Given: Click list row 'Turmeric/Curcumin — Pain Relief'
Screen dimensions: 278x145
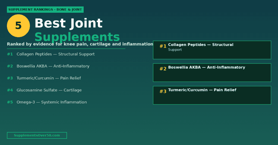Looking at the screenshot, I should point(44,78).
